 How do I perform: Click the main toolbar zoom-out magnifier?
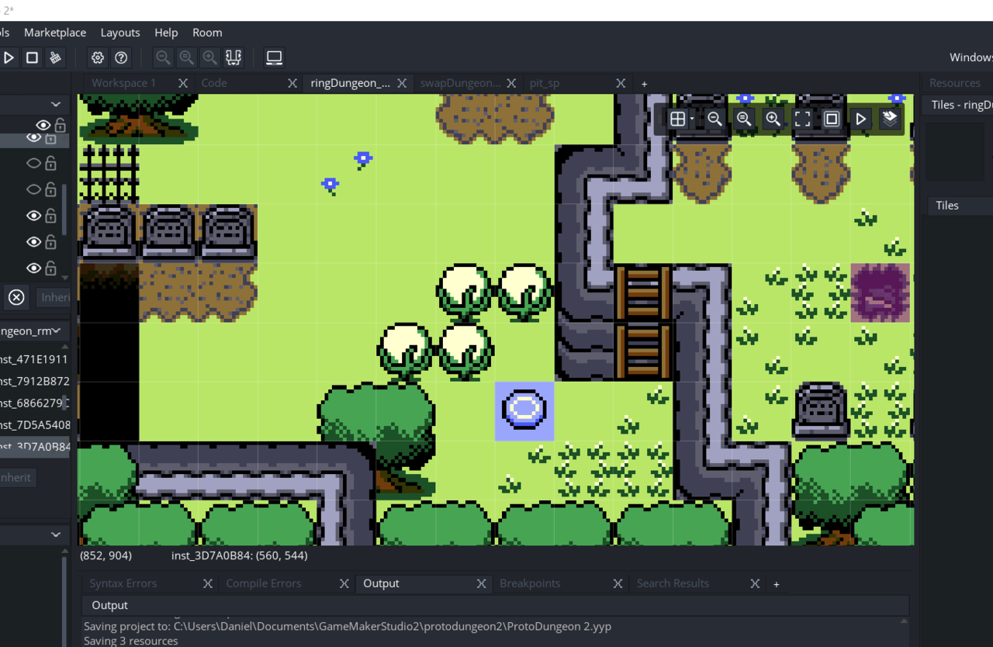[x=163, y=57]
